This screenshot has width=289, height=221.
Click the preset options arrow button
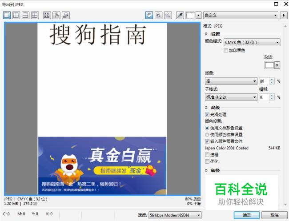pyautogui.click(x=284, y=15)
